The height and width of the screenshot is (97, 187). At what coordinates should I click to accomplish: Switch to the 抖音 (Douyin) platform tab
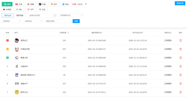click(42, 4)
